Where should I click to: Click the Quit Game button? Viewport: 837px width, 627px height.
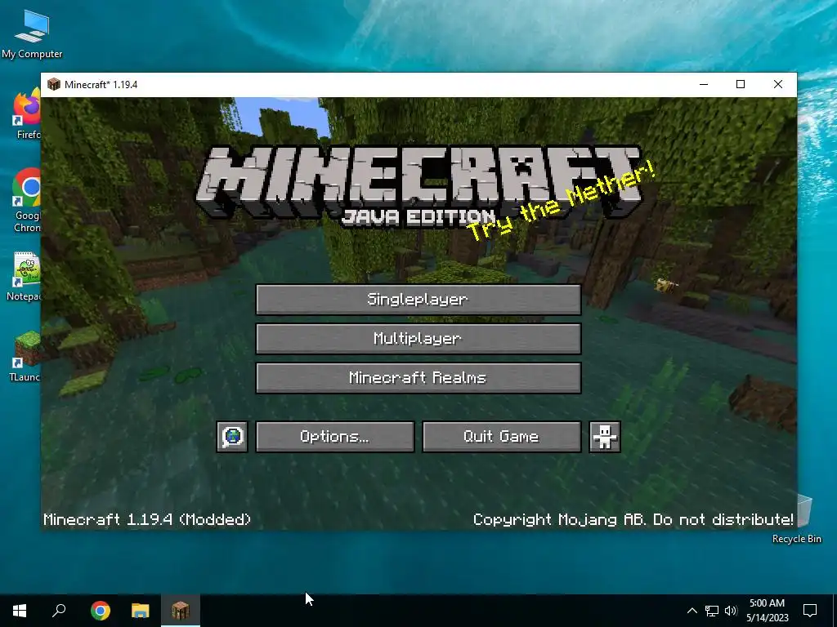click(501, 437)
